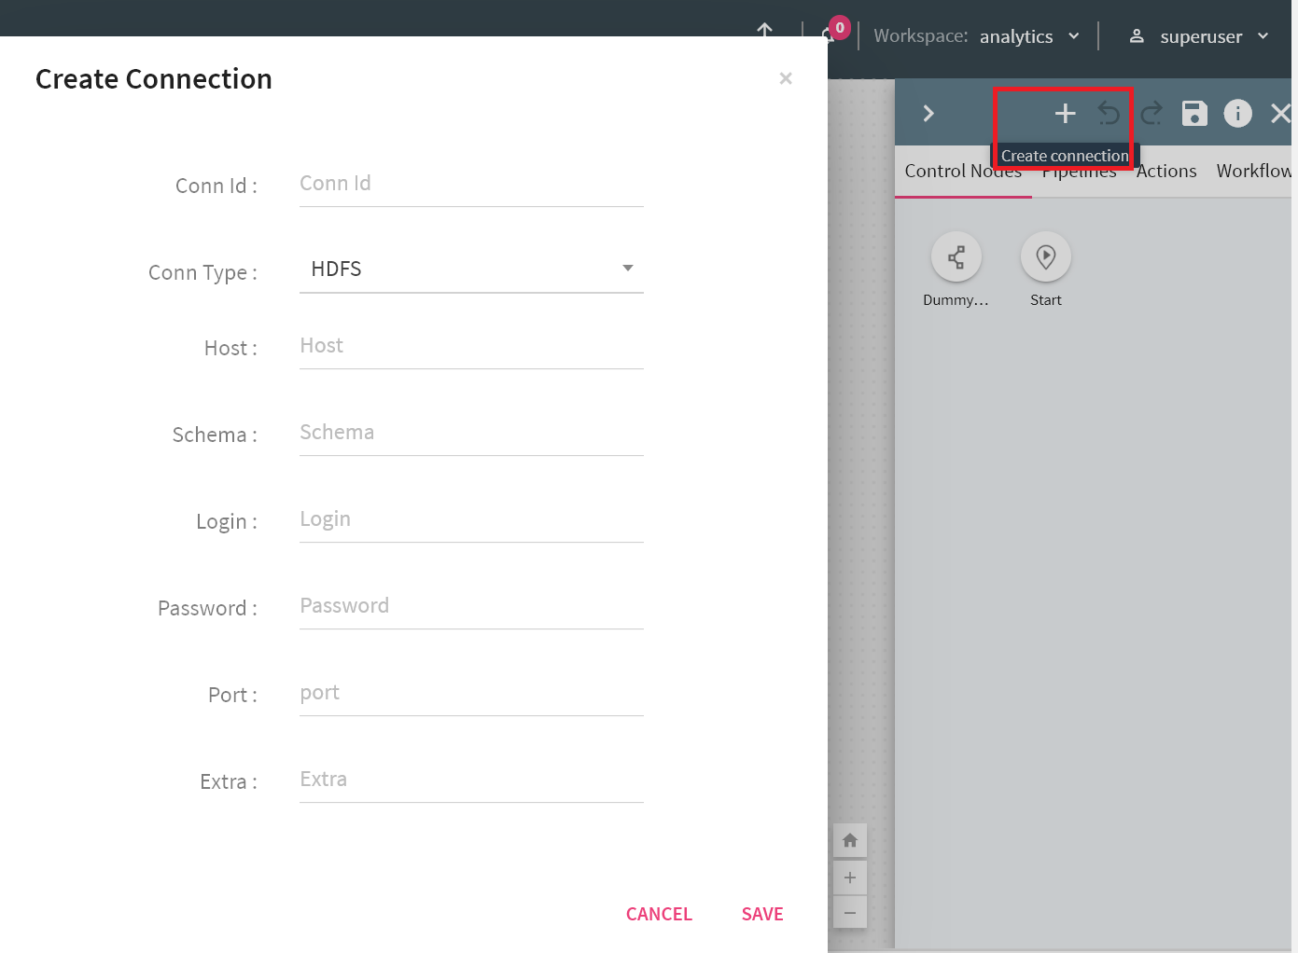
Task: Click the plus Create connection icon
Action: (1065, 114)
